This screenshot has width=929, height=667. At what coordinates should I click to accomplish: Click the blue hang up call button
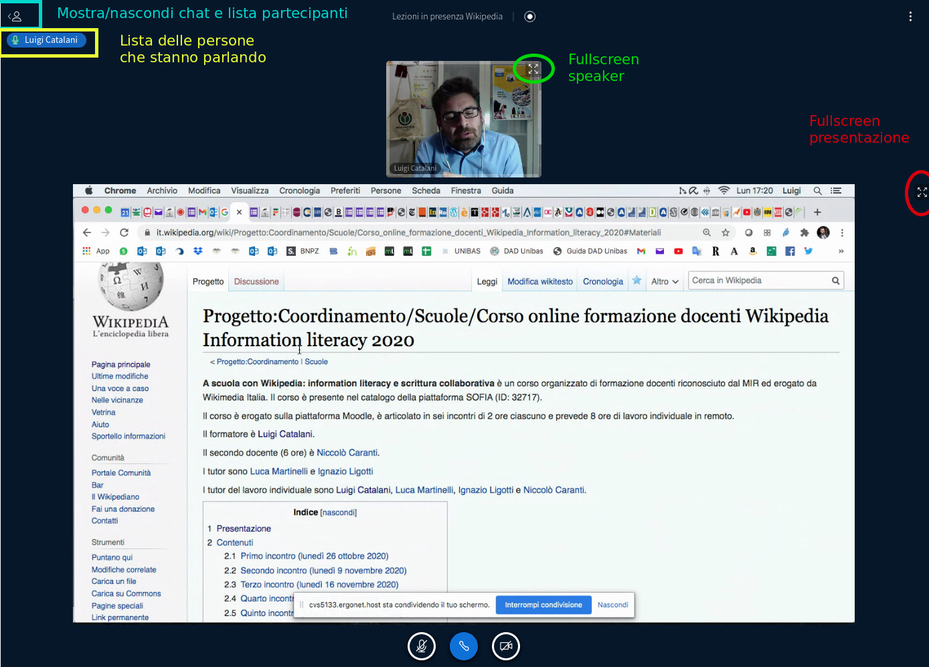coord(464,646)
